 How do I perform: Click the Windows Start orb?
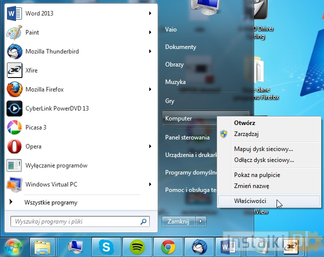[x=13, y=247]
